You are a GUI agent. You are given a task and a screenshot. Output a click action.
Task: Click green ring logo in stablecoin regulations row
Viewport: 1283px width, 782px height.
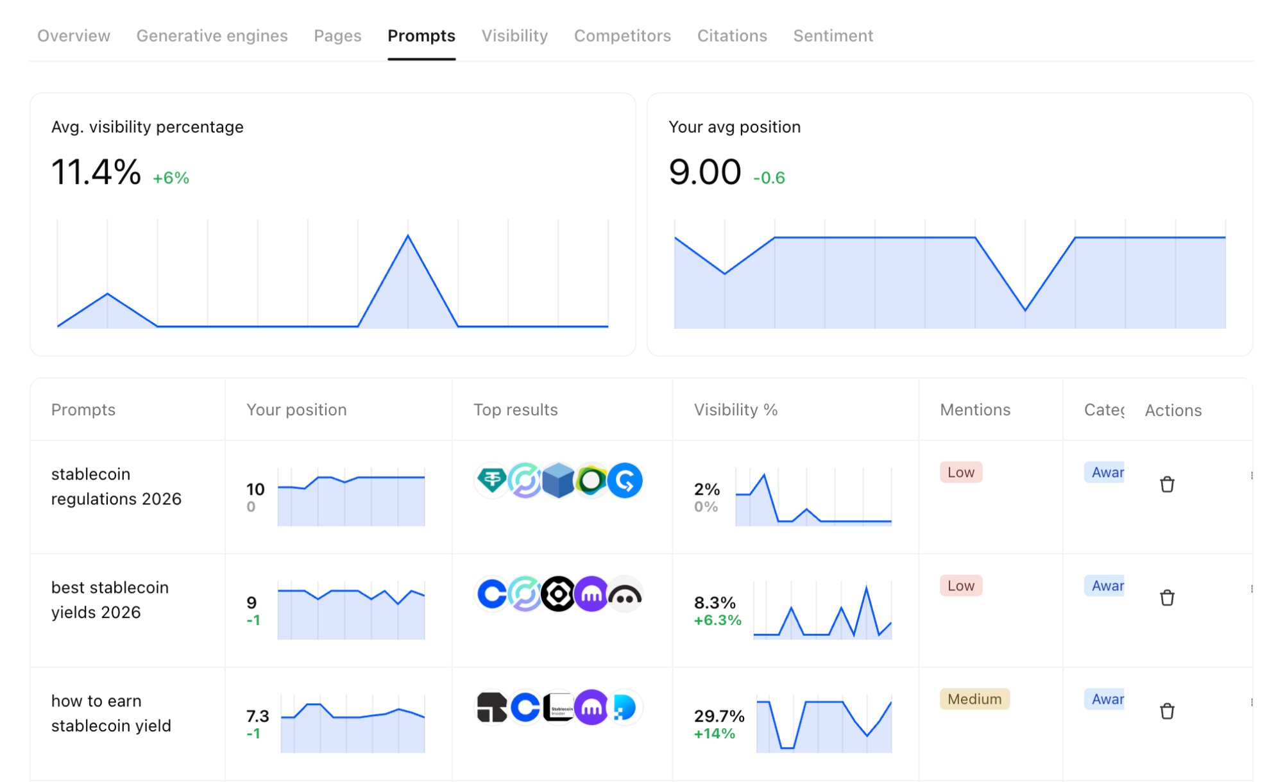pos(591,480)
